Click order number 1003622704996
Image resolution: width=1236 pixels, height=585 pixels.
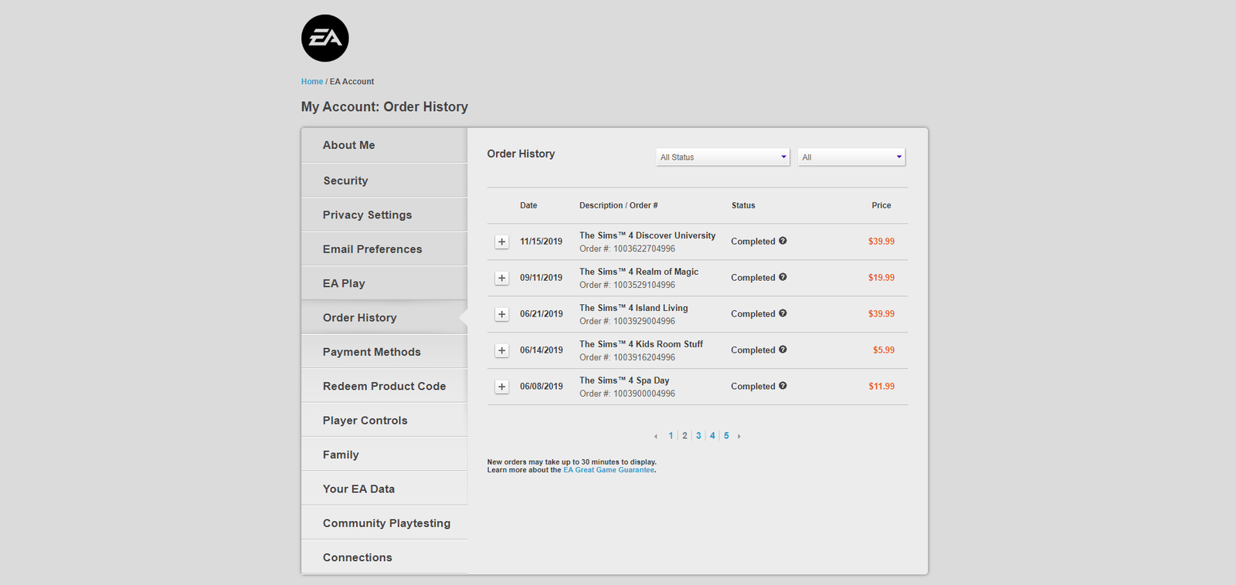coord(644,249)
